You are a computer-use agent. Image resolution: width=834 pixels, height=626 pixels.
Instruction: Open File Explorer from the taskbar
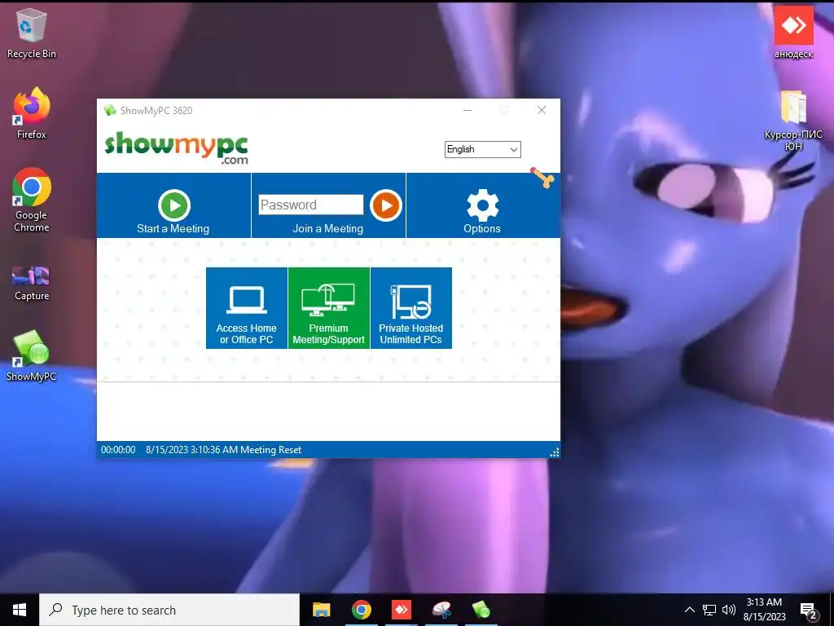pos(321,610)
